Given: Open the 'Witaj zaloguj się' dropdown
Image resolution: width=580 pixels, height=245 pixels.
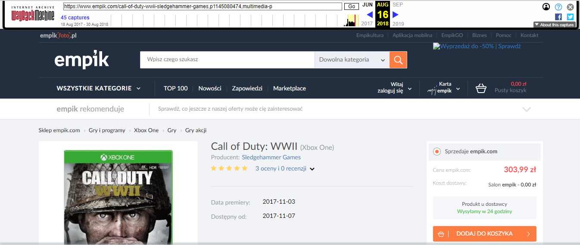Looking at the screenshot, I should pos(395,88).
